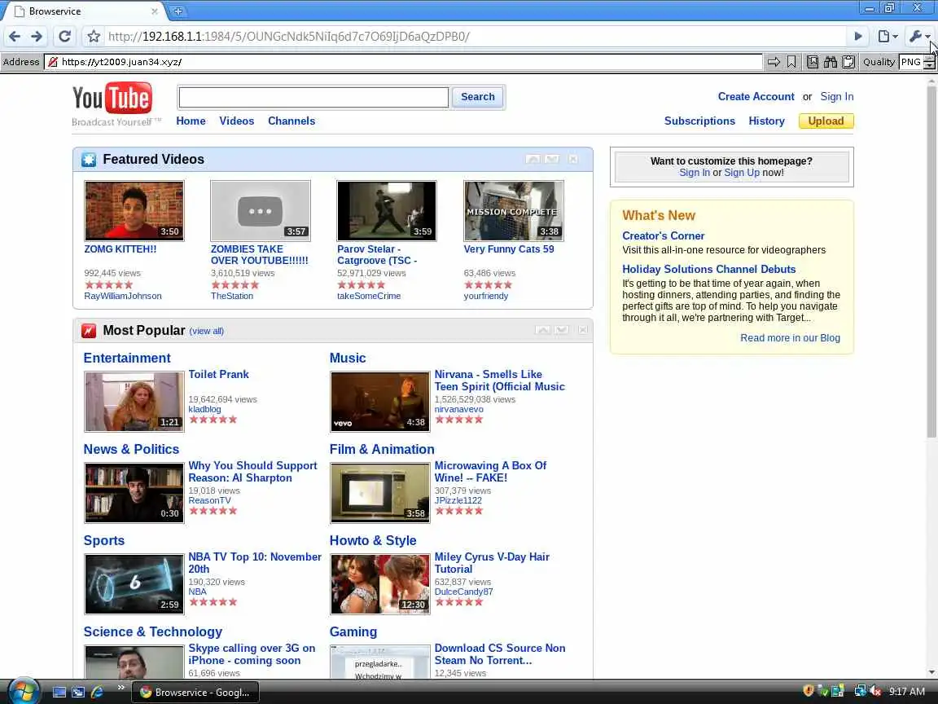Screen dimensions: 938x704
Task: Open the page menu icon
Action: (888, 37)
